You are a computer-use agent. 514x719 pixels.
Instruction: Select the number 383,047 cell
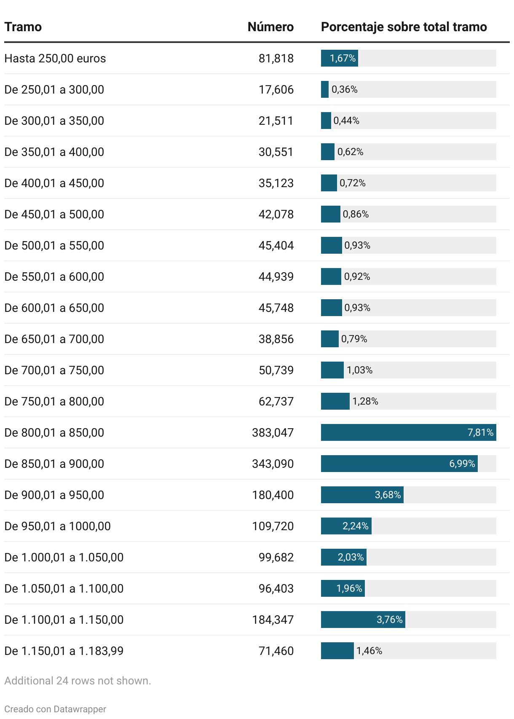pos(273,432)
